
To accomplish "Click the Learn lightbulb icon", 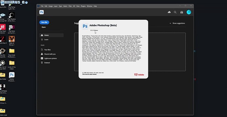I will point(42,39).
